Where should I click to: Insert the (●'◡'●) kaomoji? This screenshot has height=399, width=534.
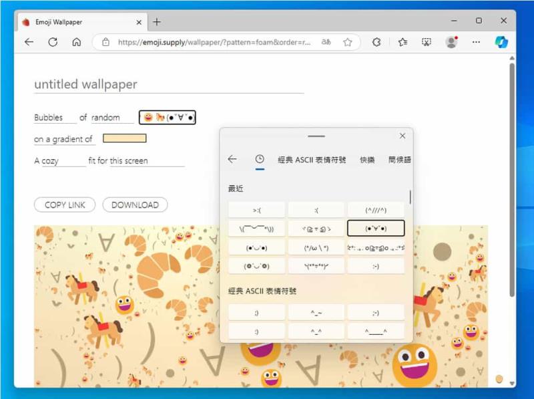[256, 247]
